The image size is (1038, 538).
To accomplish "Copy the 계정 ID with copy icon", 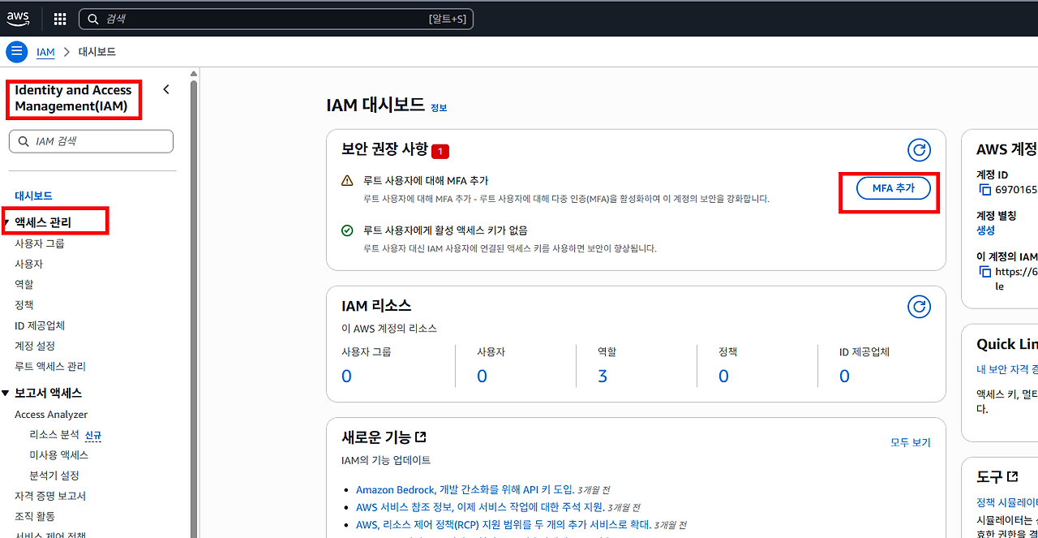I will click(x=985, y=190).
